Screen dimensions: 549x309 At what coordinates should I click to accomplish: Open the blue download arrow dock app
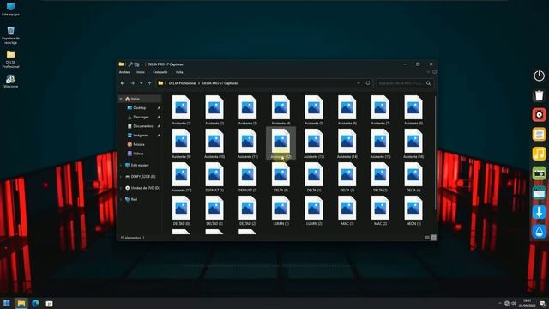(539, 212)
